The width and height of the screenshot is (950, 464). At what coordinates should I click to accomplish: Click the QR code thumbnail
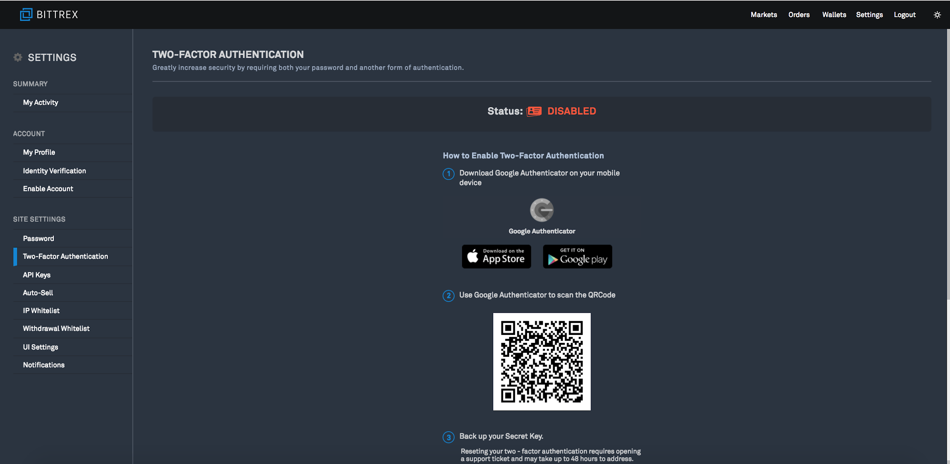pyautogui.click(x=541, y=361)
